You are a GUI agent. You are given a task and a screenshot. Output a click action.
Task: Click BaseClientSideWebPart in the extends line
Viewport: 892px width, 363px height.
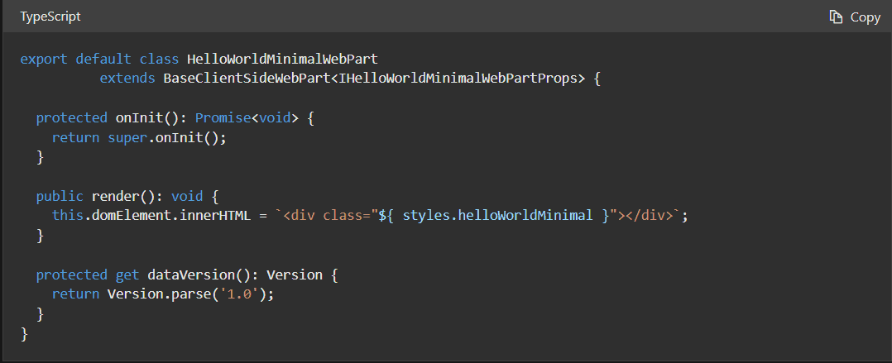(247, 79)
